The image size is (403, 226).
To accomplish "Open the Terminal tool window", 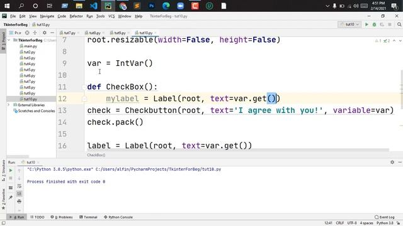I will (x=88, y=217).
